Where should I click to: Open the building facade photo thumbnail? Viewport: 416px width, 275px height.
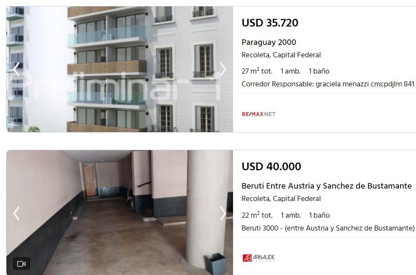[x=120, y=69]
